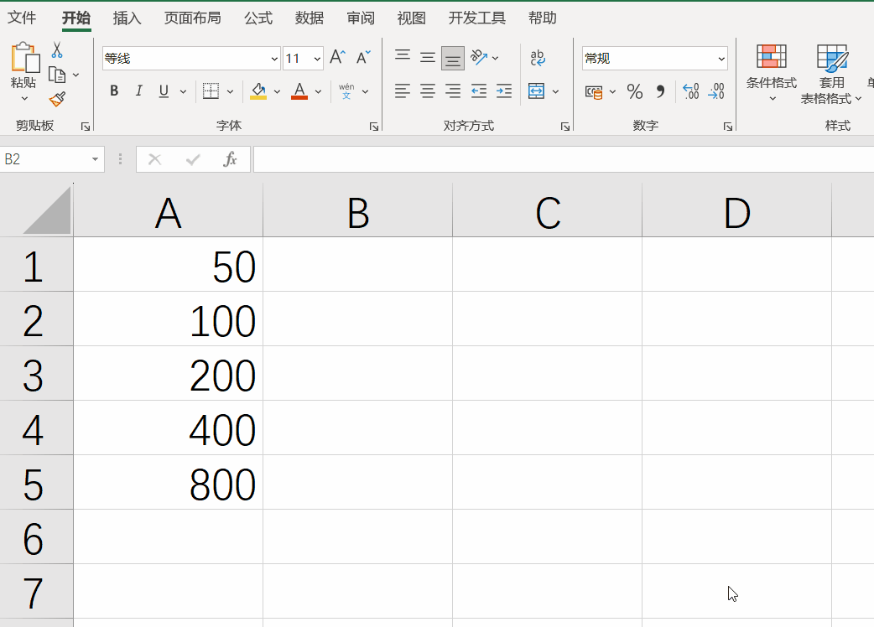This screenshot has height=627, width=874.
Task: Apply the yellow fill color bucket
Action: [258, 91]
